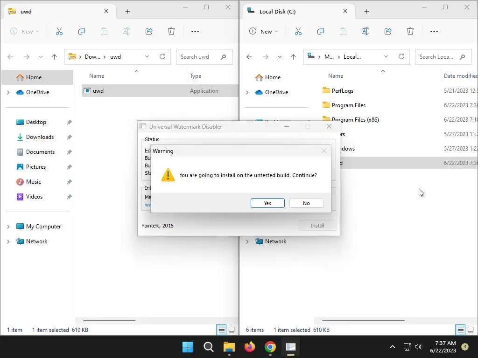Click No in the Warning dialog

(x=306, y=203)
